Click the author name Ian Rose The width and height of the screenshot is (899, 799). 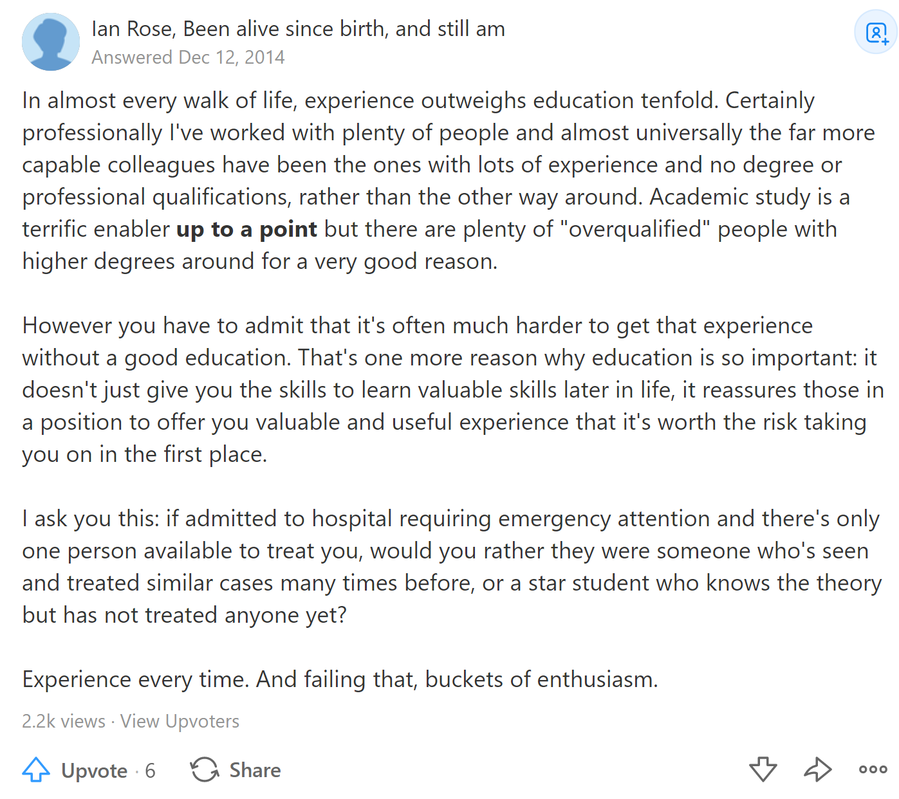(132, 29)
